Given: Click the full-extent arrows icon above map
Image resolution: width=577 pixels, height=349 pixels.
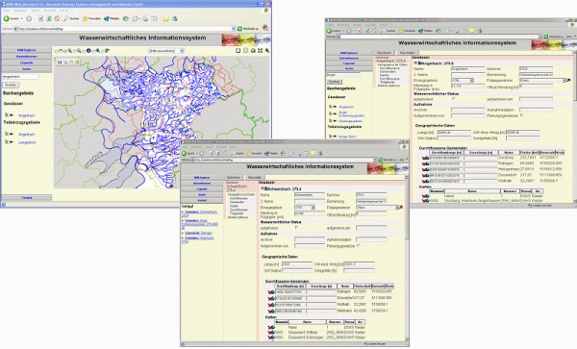Looking at the screenshot, I should 261,50.
